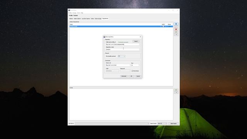Screen dimensions: 247x139
Task: Click the Advanced button
Action: click(124, 76)
